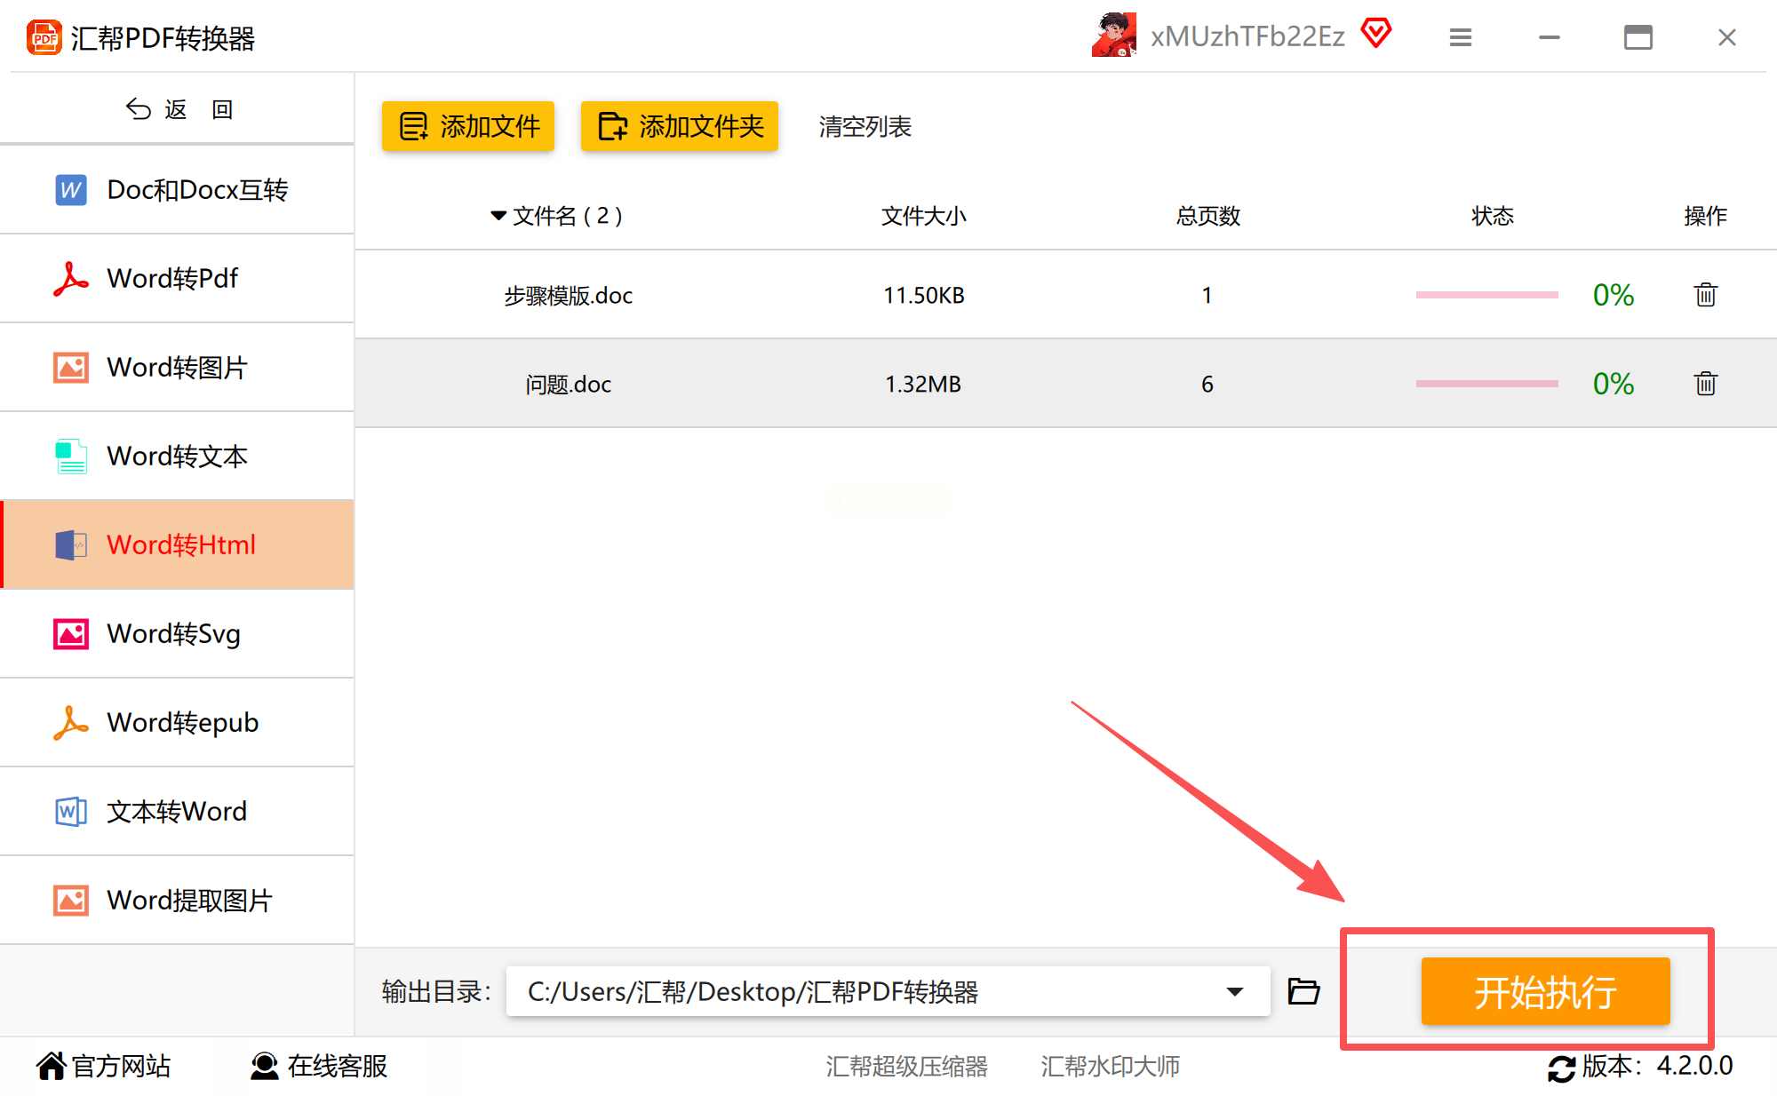Click the VIP diamond badge icon
Viewport: 1777px width, 1096px height.
click(1375, 35)
